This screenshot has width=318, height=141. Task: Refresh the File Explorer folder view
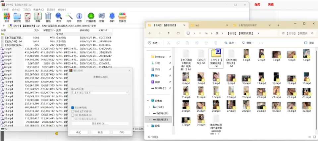[x=178, y=33]
